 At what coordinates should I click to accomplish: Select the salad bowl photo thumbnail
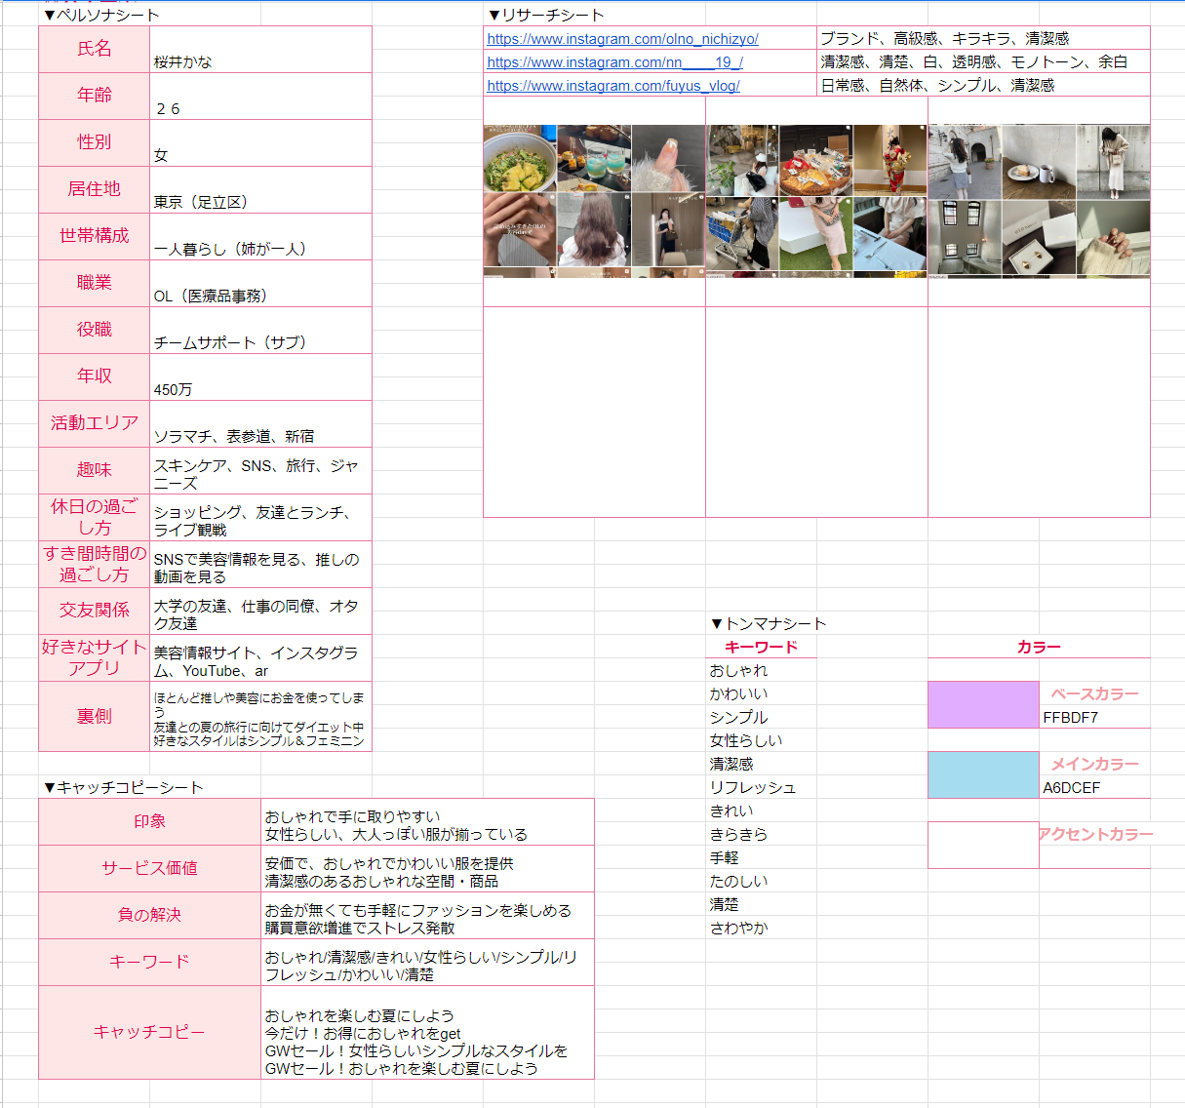(x=520, y=161)
